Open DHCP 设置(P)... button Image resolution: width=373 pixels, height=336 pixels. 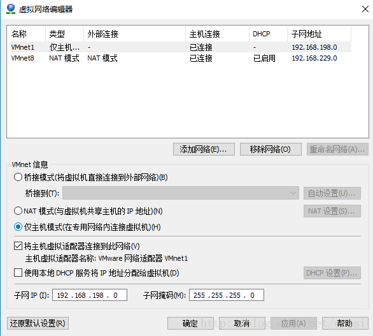[x=332, y=273]
